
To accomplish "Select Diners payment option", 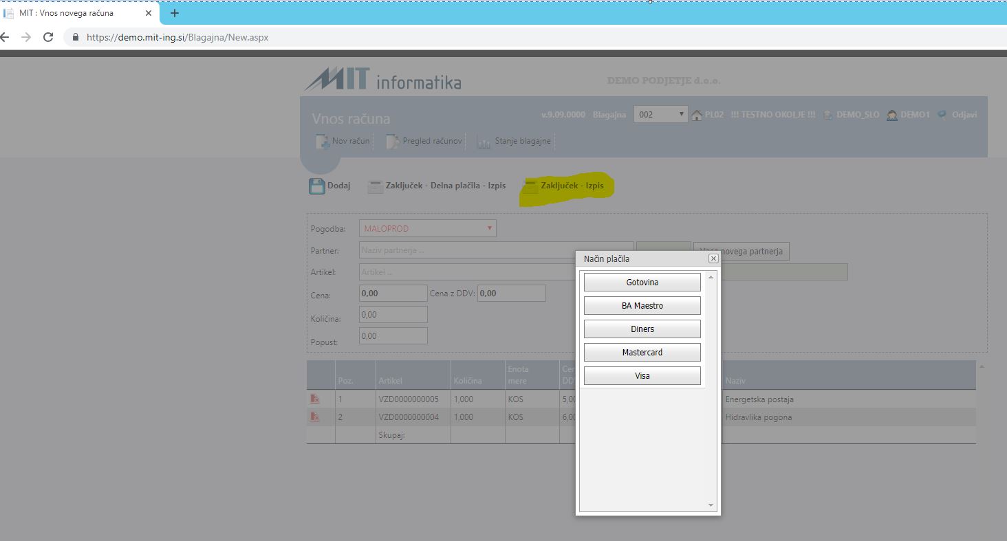I will pyautogui.click(x=642, y=329).
